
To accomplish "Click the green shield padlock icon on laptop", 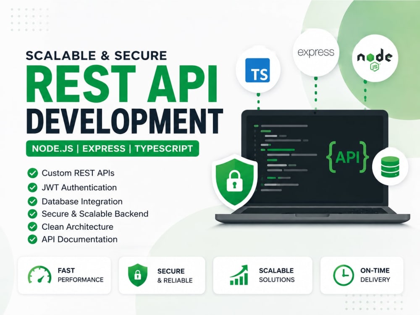I will pyautogui.click(x=235, y=181).
